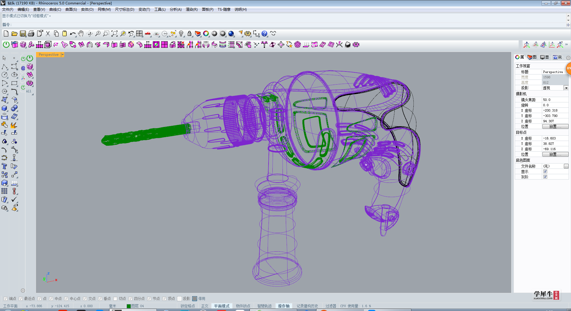
Task: Click the settings gear below the left sidebar
Action: point(23,291)
